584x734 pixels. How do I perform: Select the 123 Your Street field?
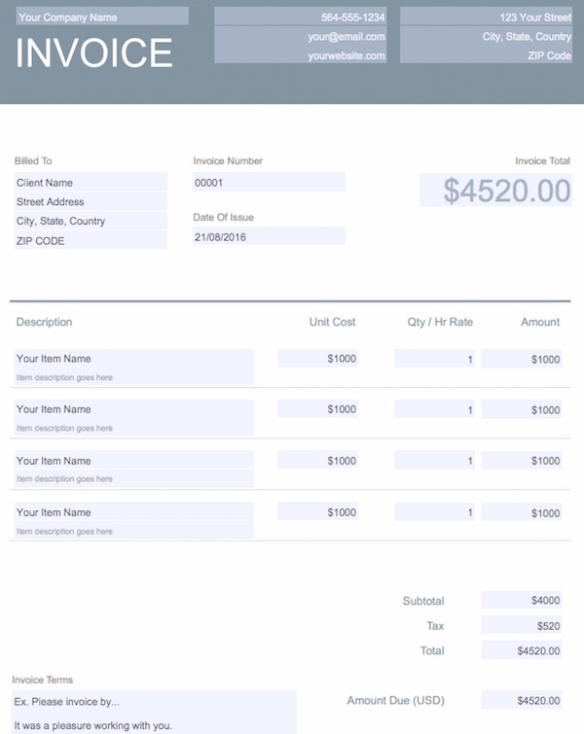(485, 17)
